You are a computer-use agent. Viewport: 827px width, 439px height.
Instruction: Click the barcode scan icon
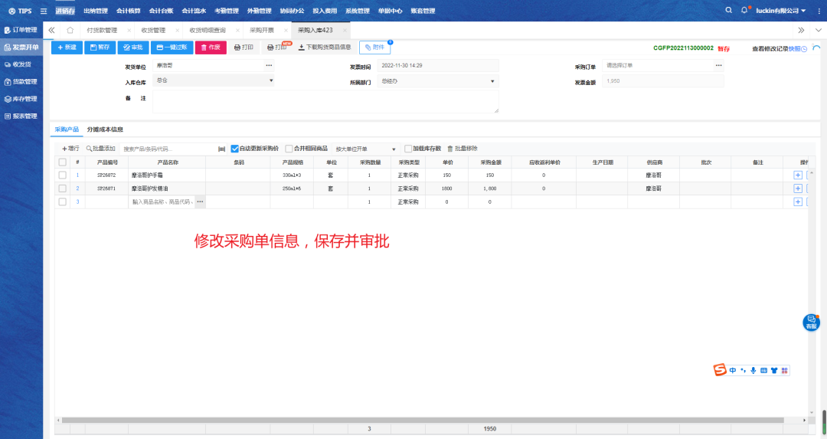coord(221,149)
